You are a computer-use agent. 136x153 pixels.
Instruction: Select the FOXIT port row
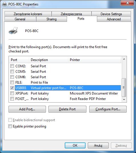(x=66, y=99)
